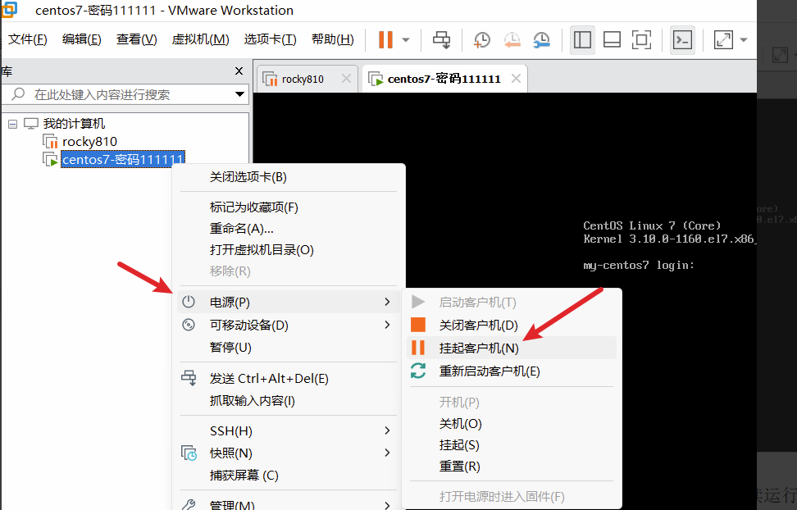Screen dimensions: 797x510
Task: Expand the 快照(N) submenu
Action: point(288,453)
